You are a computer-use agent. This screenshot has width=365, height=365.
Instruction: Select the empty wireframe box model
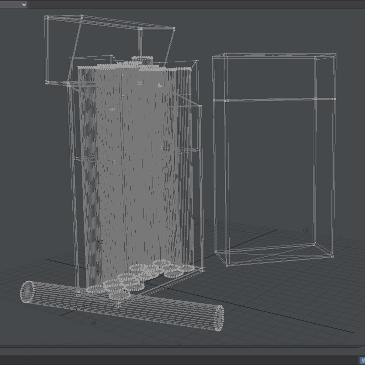point(274,159)
